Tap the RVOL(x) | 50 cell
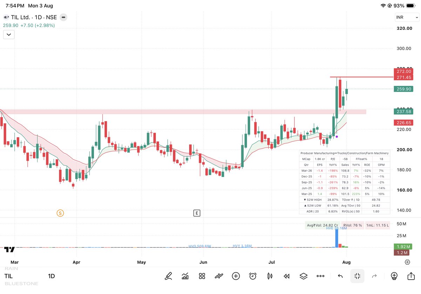421x294 pixels. coord(351,211)
